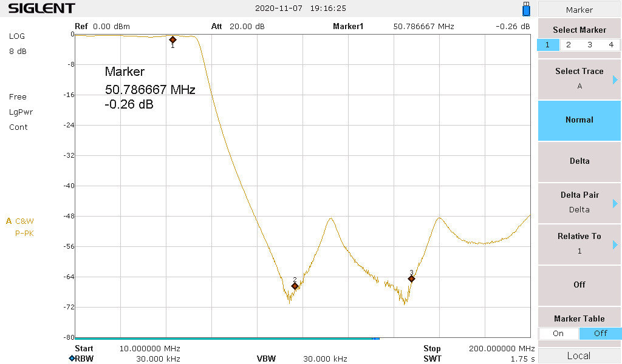Click marker 1 diamond on the trace
Image resolution: width=622 pixels, height=364 pixels.
click(173, 39)
